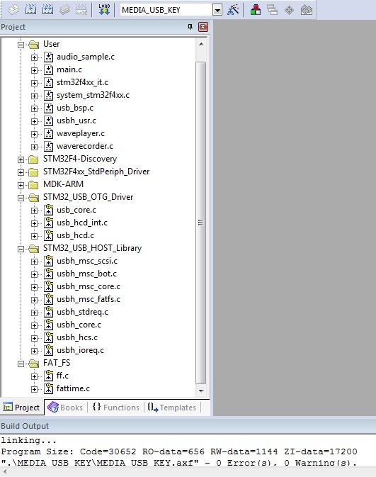
Task: Click project tree scrollbar down arrow
Action: (x=201, y=391)
